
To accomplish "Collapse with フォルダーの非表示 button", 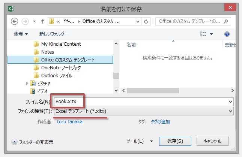I will click(x=32, y=142).
